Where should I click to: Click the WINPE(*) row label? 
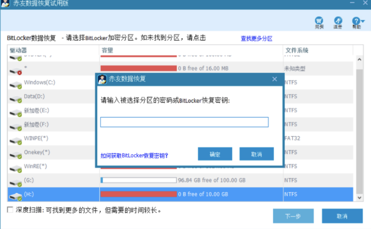[x=36, y=138]
